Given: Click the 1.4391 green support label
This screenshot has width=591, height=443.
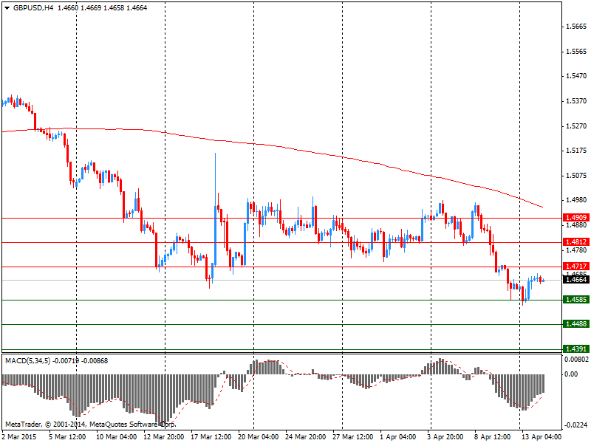Looking at the screenshot, I should [x=576, y=348].
